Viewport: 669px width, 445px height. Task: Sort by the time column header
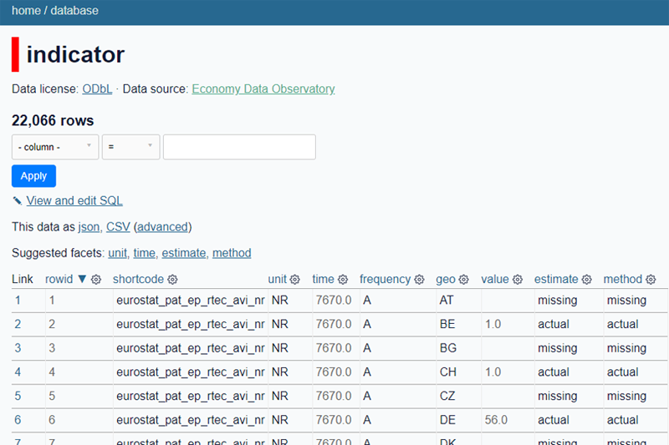[323, 280]
